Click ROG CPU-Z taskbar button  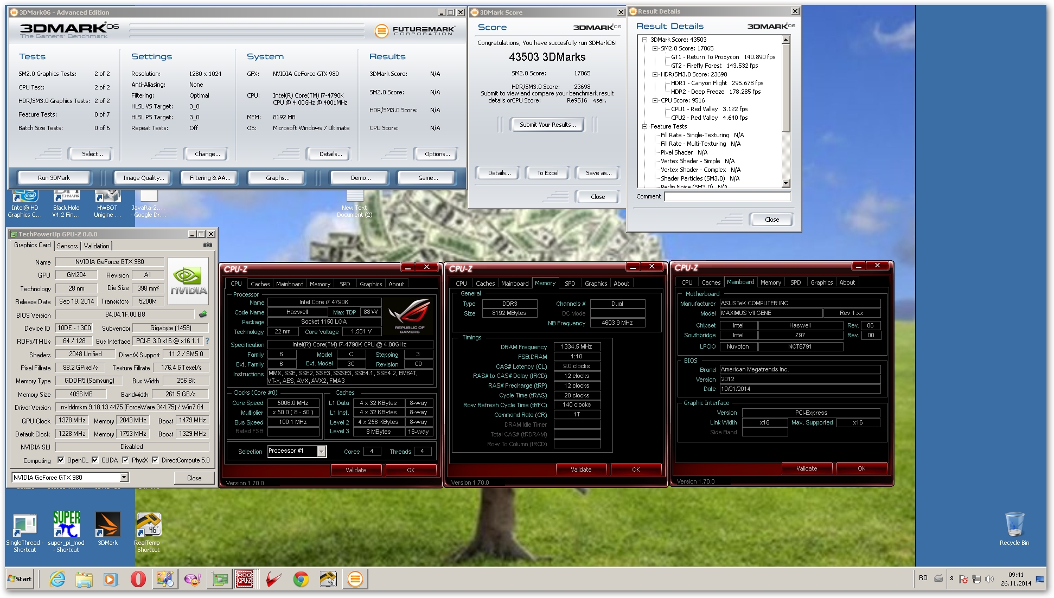[245, 579]
